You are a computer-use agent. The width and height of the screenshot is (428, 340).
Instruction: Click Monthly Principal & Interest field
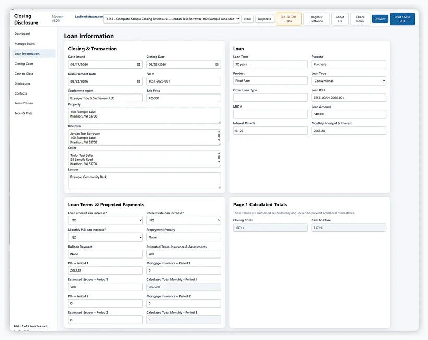pyautogui.click(x=349, y=131)
